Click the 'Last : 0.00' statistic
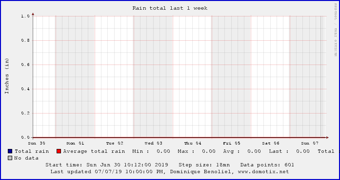 [x=289, y=151]
